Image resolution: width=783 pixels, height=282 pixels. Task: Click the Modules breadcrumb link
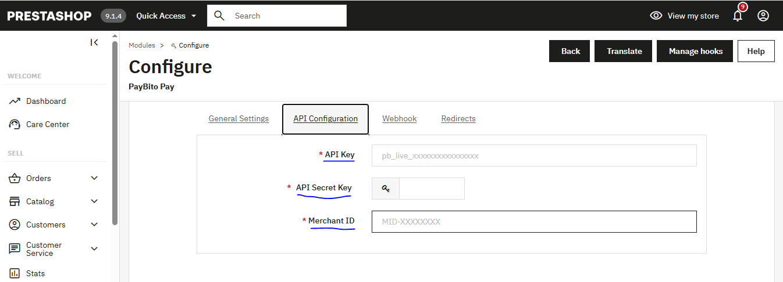pyautogui.click(x=142, y=45)
